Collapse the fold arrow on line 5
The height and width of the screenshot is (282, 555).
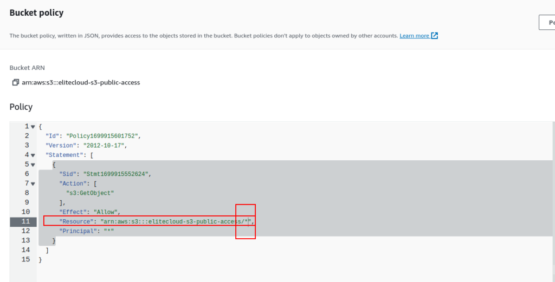coord(33,165)
